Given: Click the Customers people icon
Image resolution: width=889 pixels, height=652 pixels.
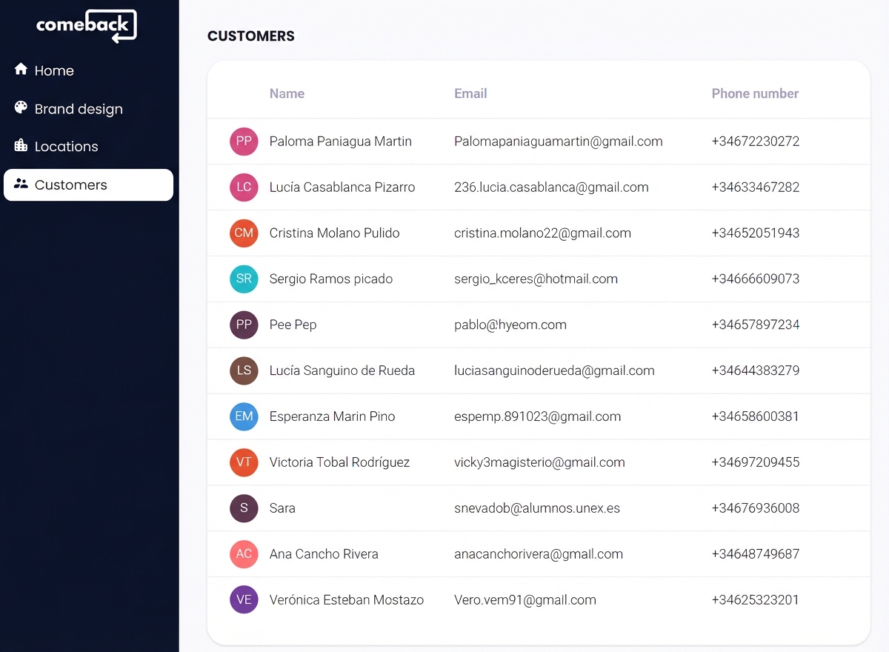Looking at the screenshot, I should click(21, 184).
